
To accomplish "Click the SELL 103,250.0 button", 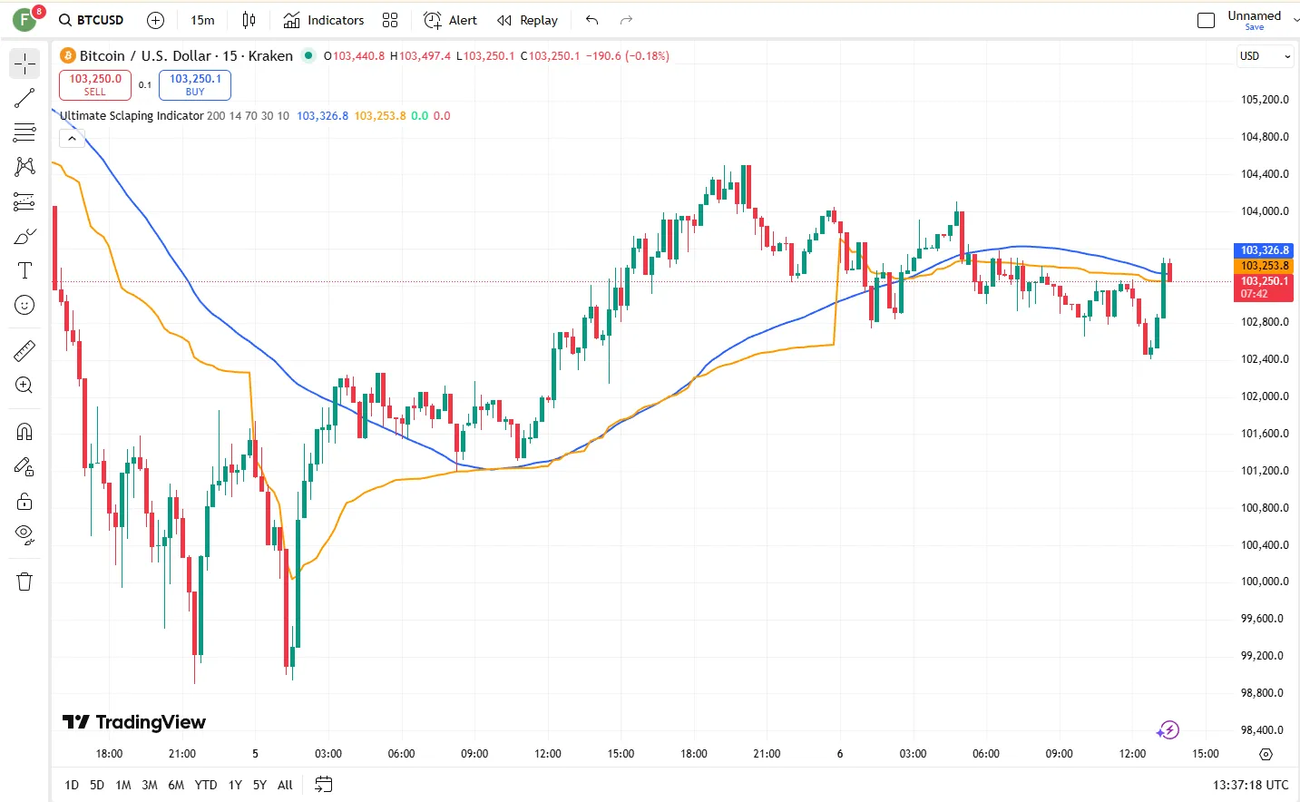I will point(94,84).
